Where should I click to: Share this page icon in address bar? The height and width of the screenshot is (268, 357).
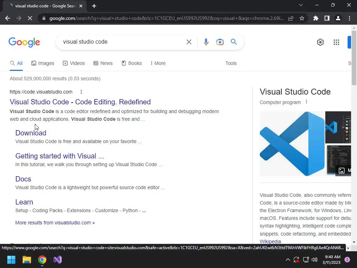click(x=291, y=18)
